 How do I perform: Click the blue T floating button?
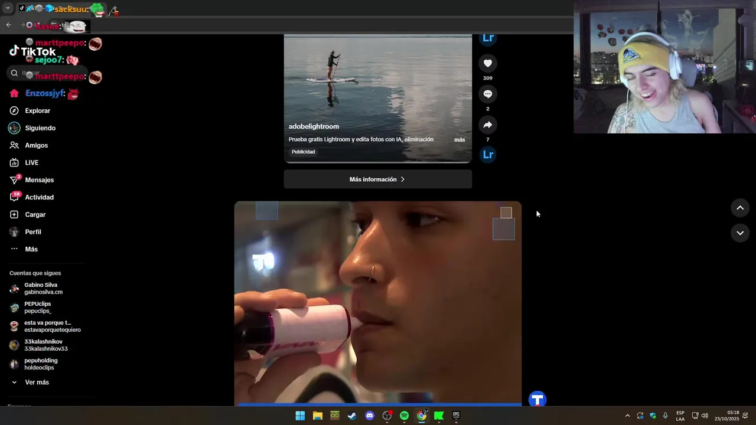tap(537, 399)
